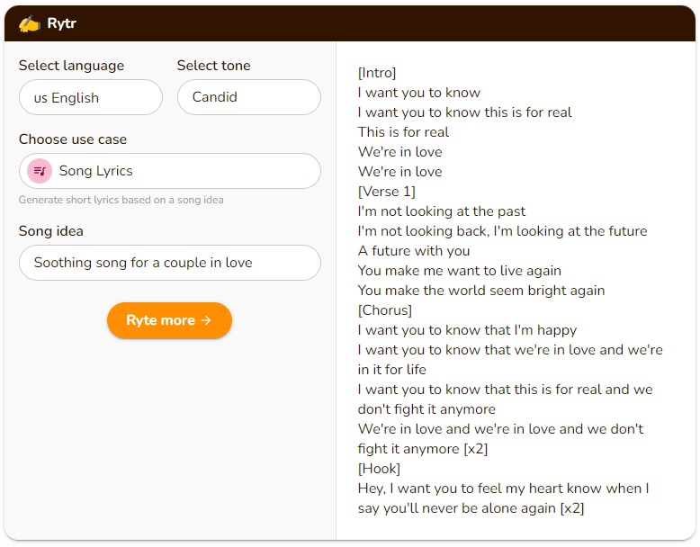Image resolution: width=700 pixels, height=547 pixels.
Task: Click the 'Song idea' label
Action: pos(51,231)
